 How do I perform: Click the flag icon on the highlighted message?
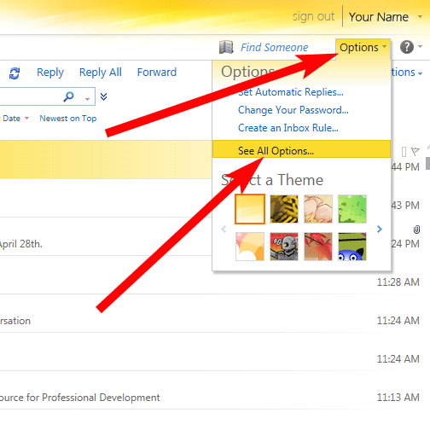(415, 151)
